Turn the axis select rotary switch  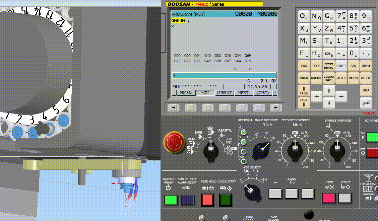(x=252, y=192)
